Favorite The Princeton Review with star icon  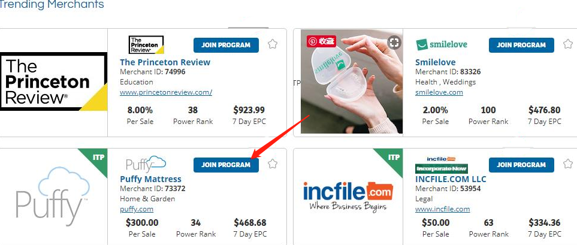[272, 44]
